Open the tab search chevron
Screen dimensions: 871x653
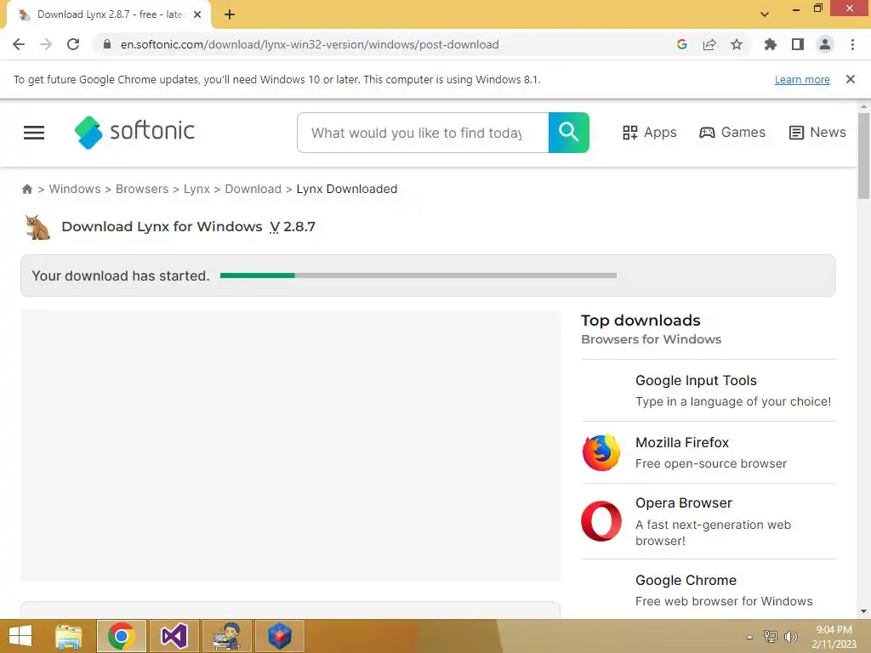pyautogui.click(x=765, y=14)
